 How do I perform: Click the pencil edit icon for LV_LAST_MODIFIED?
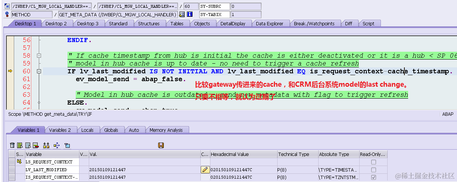(x=205, y=170)
